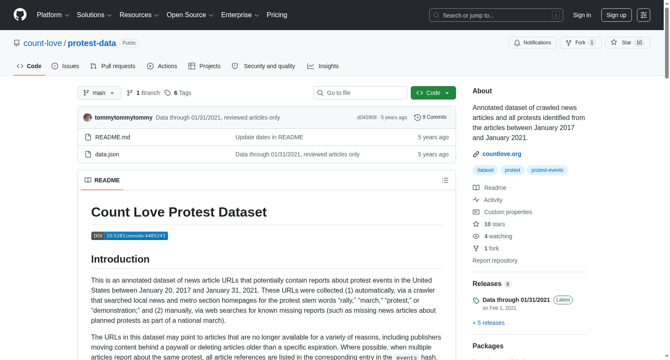670x360 pixels.
Task: Click the DOI 10.5281/zenodo.4485243 badge
Action: pos(129,236)
